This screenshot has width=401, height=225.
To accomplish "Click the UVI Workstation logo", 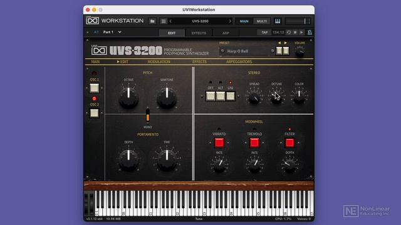I will coord(115,21).
